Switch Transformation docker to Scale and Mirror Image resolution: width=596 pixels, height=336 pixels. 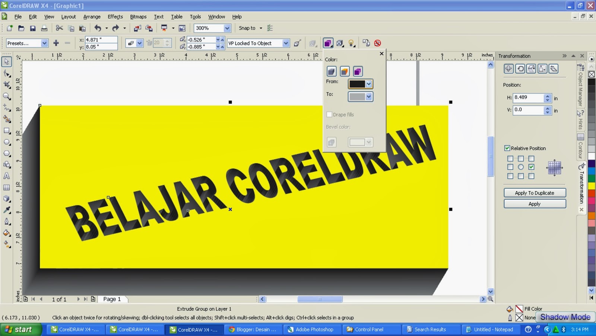(x=531, y=68)
